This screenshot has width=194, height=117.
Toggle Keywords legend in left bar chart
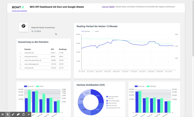pos(29,86)
